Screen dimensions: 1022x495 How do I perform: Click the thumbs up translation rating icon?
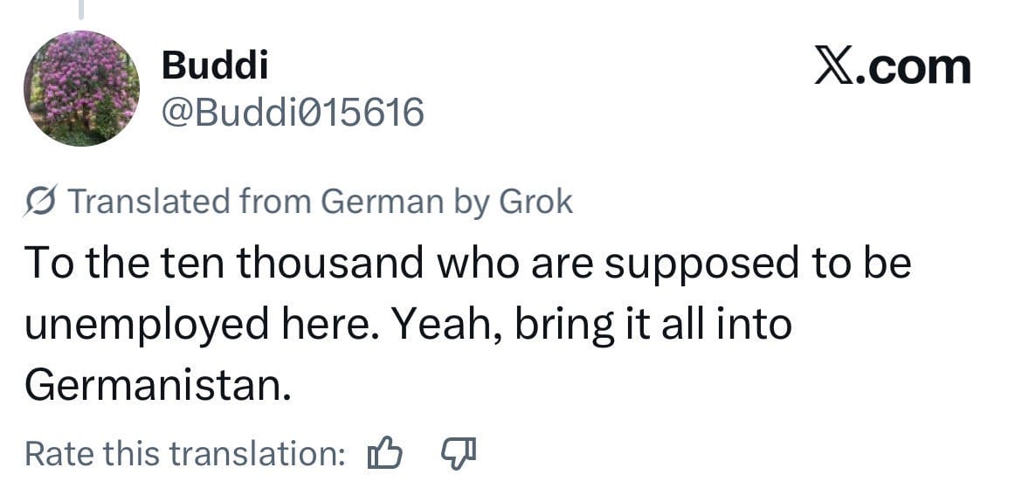click(385, 453)
